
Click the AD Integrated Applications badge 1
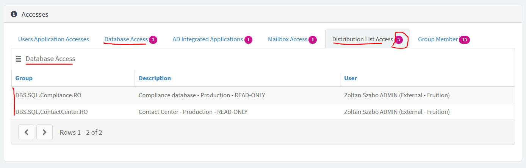pyautogui.click(x=248, y=40)
